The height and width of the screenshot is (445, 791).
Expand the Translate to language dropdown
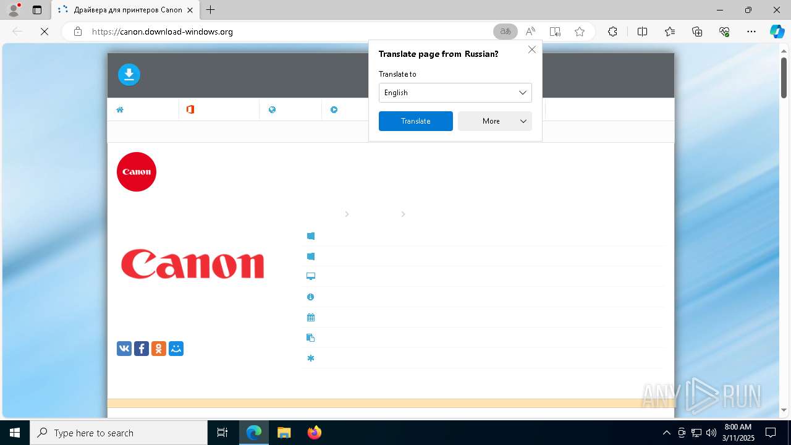click(455, 93)
